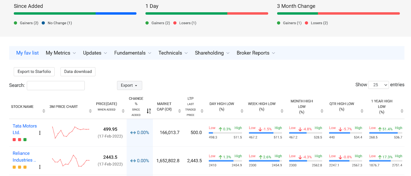This screenshot has height=176, width=411.
Task: Expand the My Metrics dropdown
Action: point(61,53)
